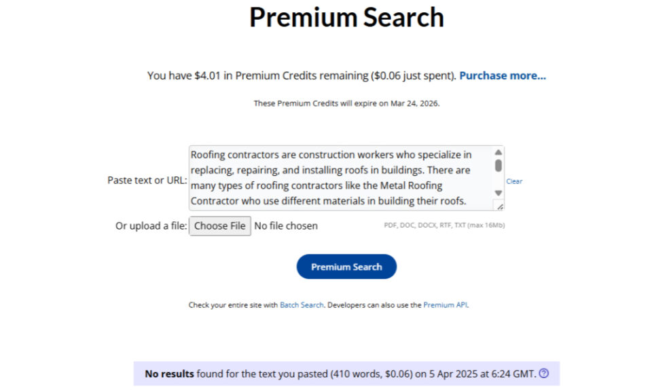Click the textarea scroll up arrow
This screenshot has width=652, height=391.
click(498, 153)
